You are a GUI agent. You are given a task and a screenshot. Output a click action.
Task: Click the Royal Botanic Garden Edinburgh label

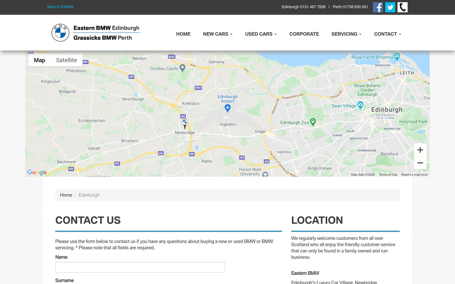tap(367, 90)
